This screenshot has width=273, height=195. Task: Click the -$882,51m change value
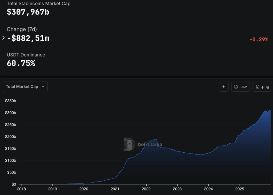[28, 38]
